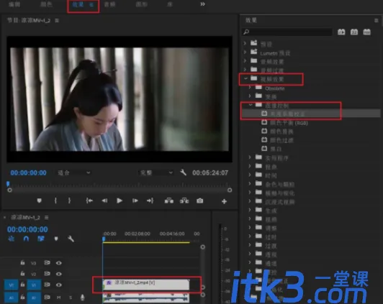The image size is (383, 304).
Task: Click the Program monitor blue timecode 00:00:00:00
Action: click(28, 173)
